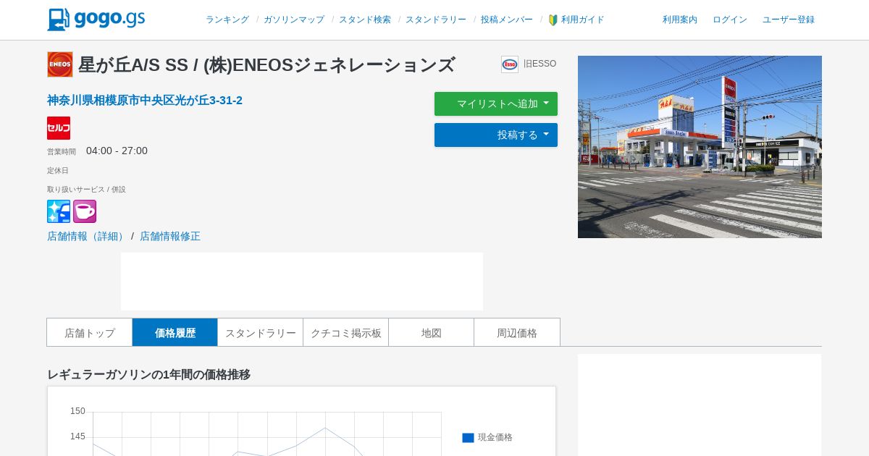The image size is (869, 456).
Task: Open 投稿メンバー in the navigation
Action: tap(507, 20)
